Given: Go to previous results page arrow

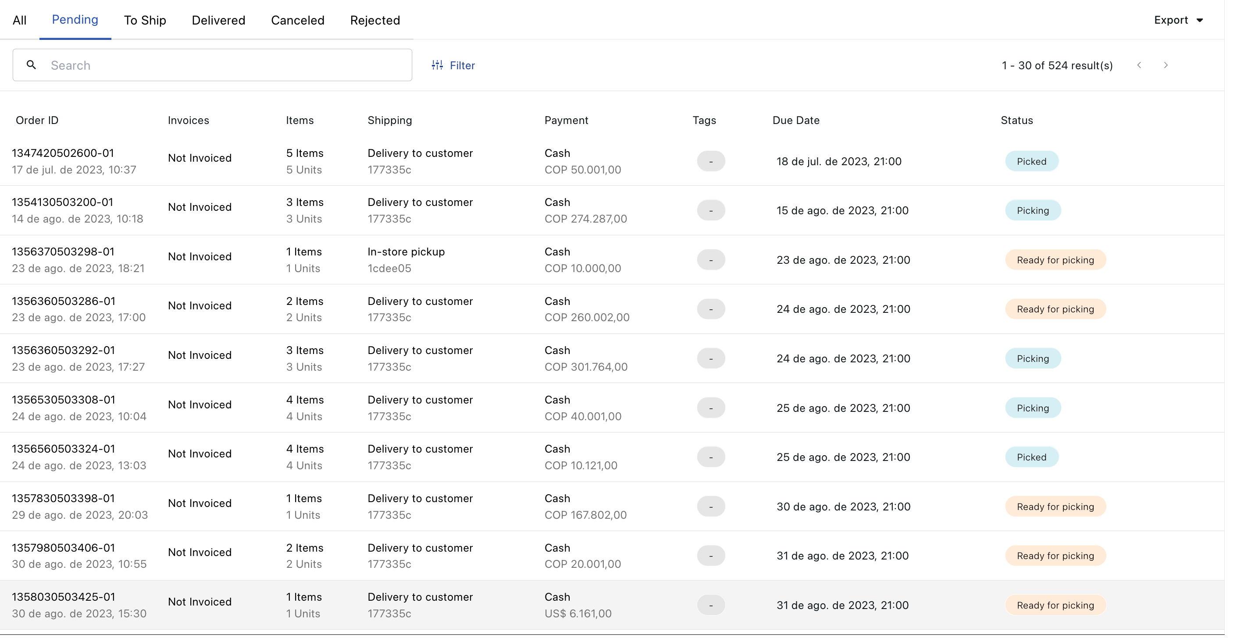Looking at the screenshot, I should point(1139,65).
